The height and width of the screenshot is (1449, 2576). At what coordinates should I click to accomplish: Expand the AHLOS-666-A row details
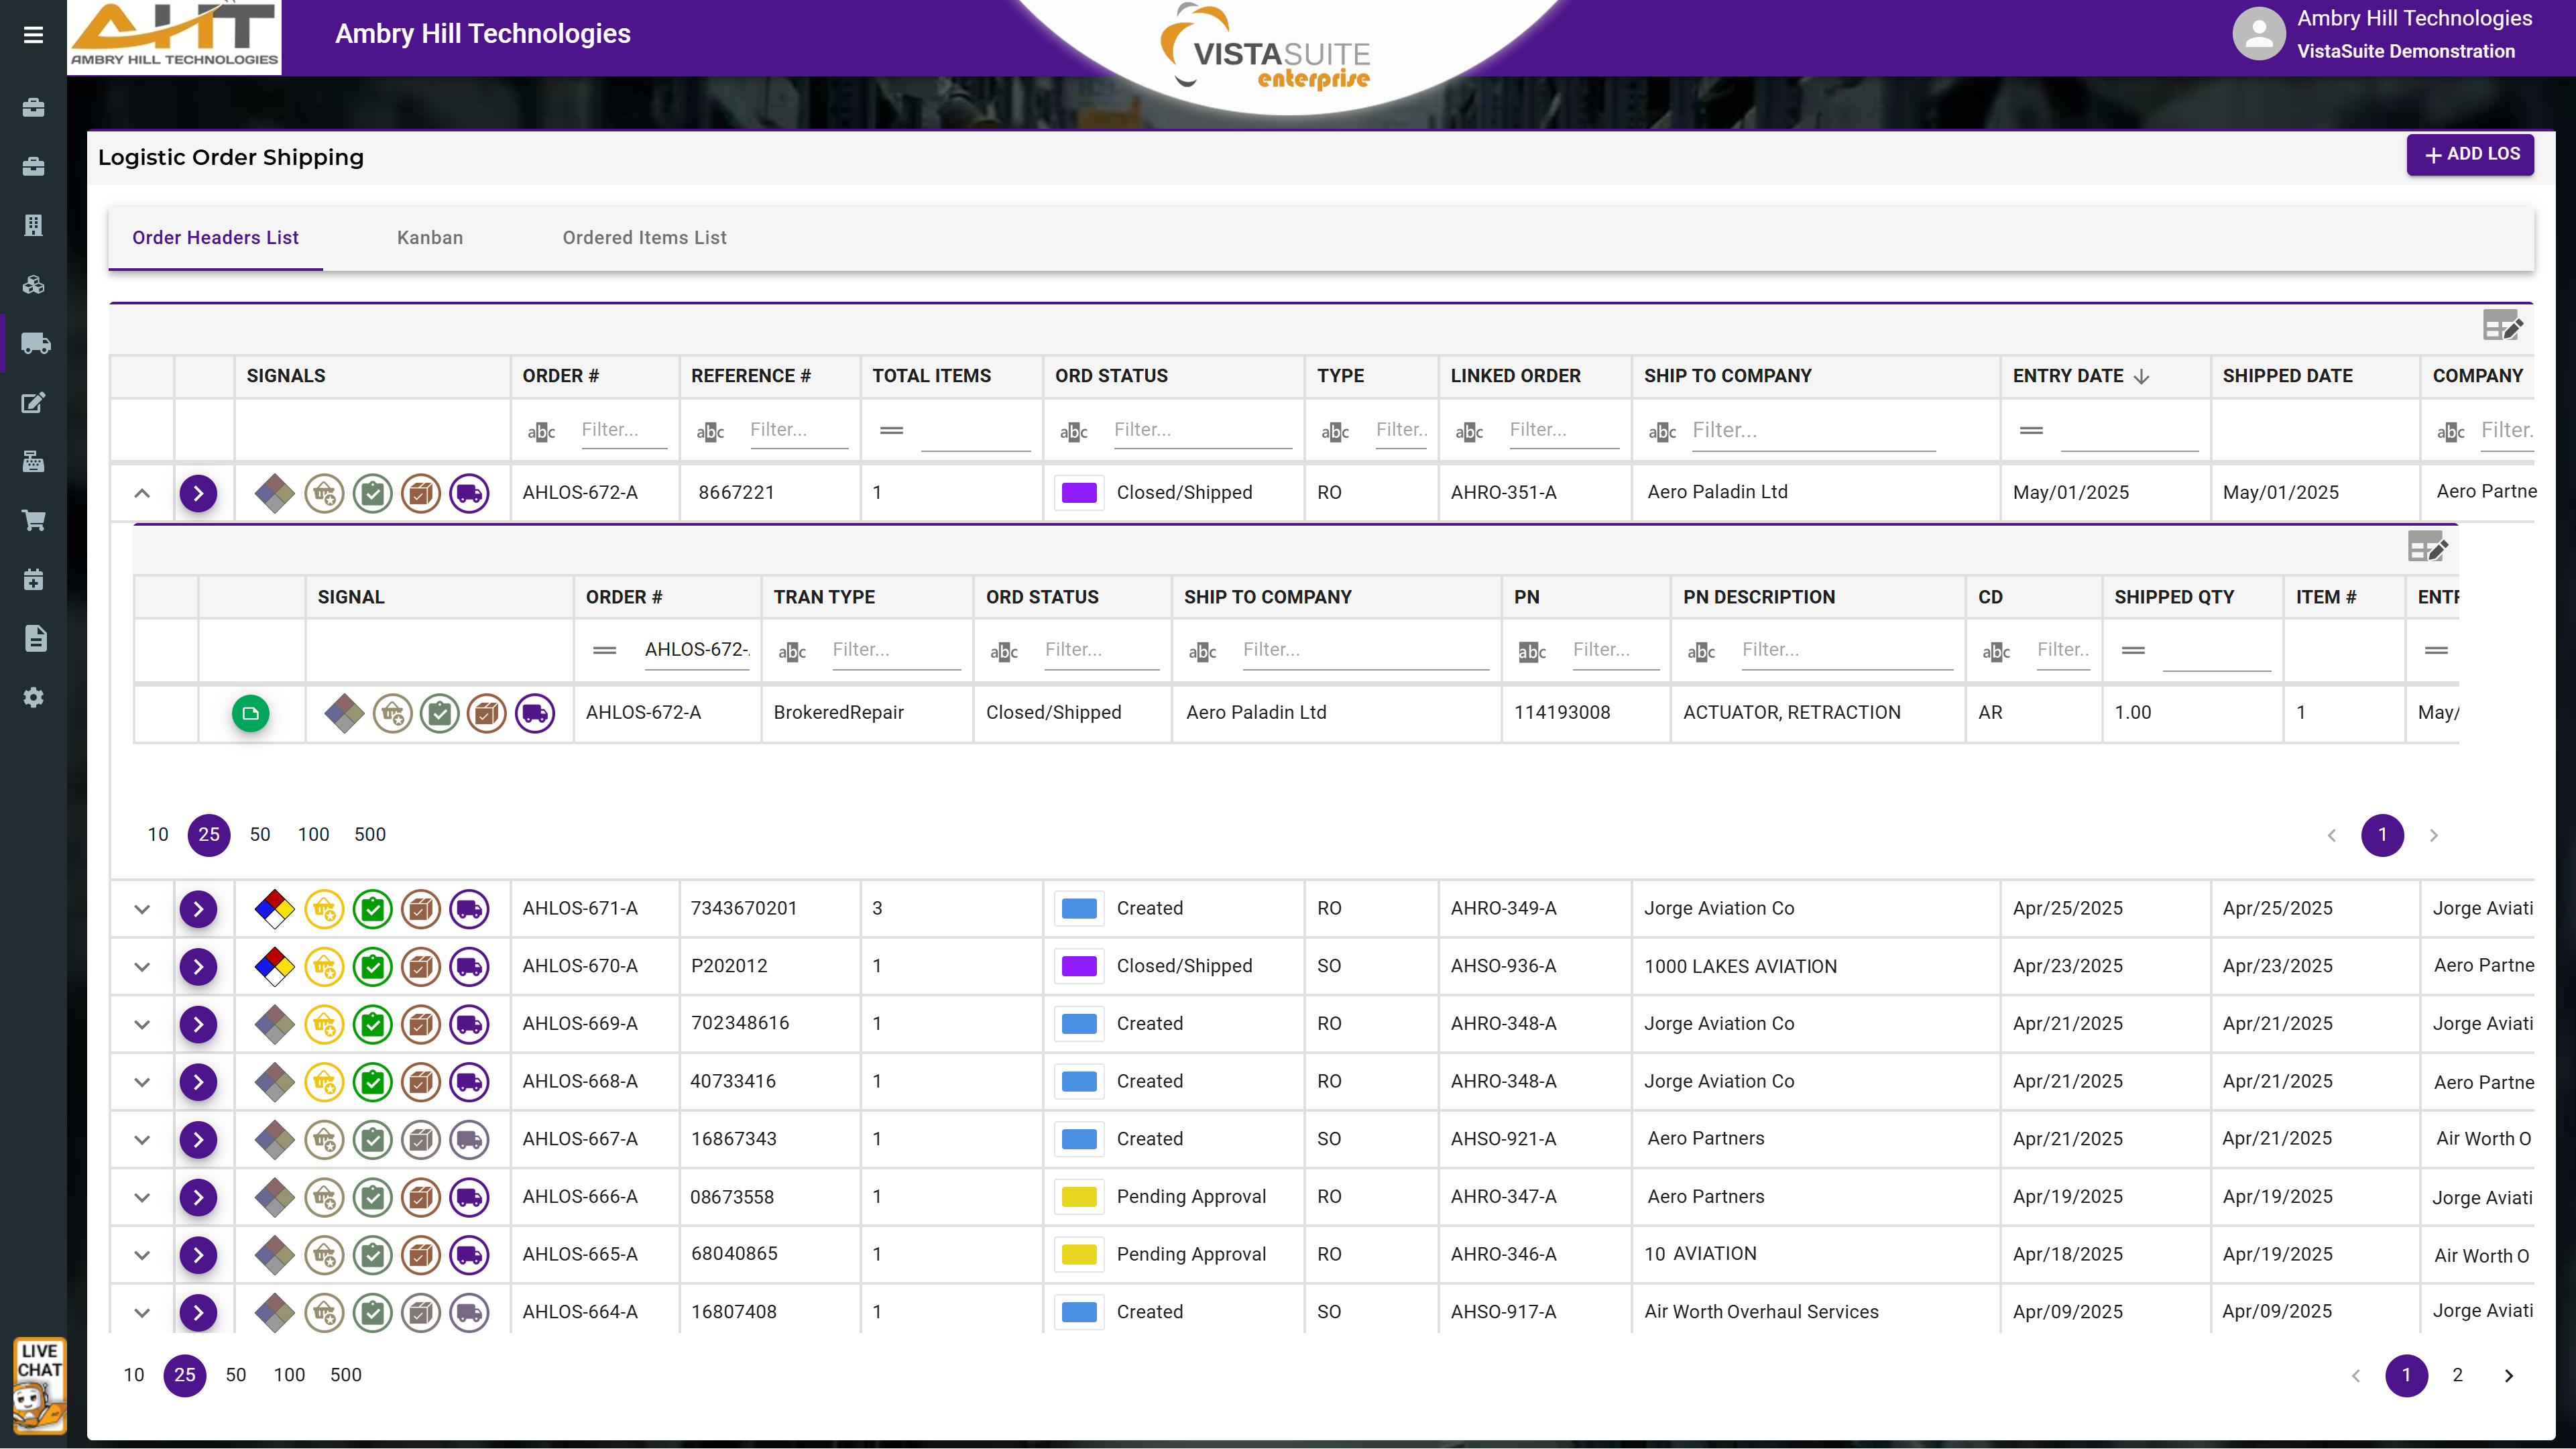142,1197
